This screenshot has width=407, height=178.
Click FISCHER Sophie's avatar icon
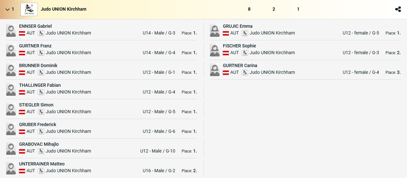point(215,50)
